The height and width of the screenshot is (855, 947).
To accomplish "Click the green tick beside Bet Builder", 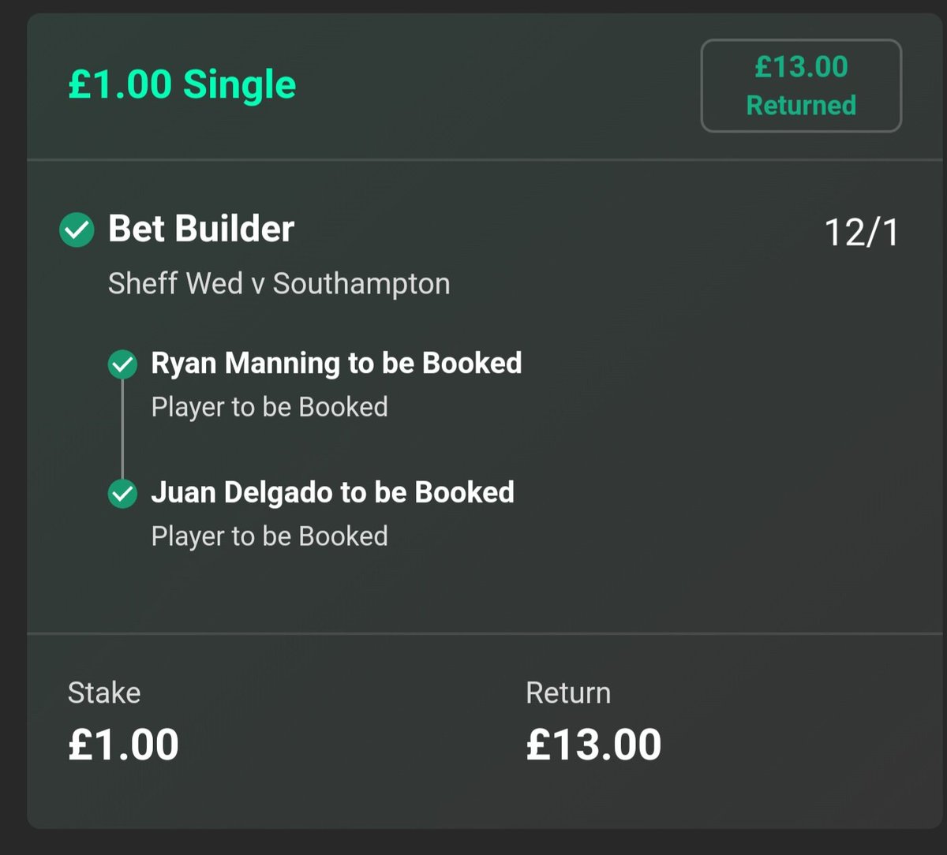I will [77, 231].
